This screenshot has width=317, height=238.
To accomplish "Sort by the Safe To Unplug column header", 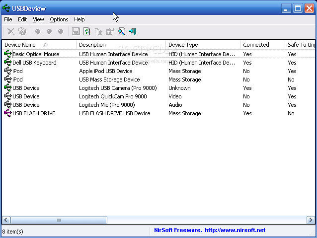I will click(300, 45).
